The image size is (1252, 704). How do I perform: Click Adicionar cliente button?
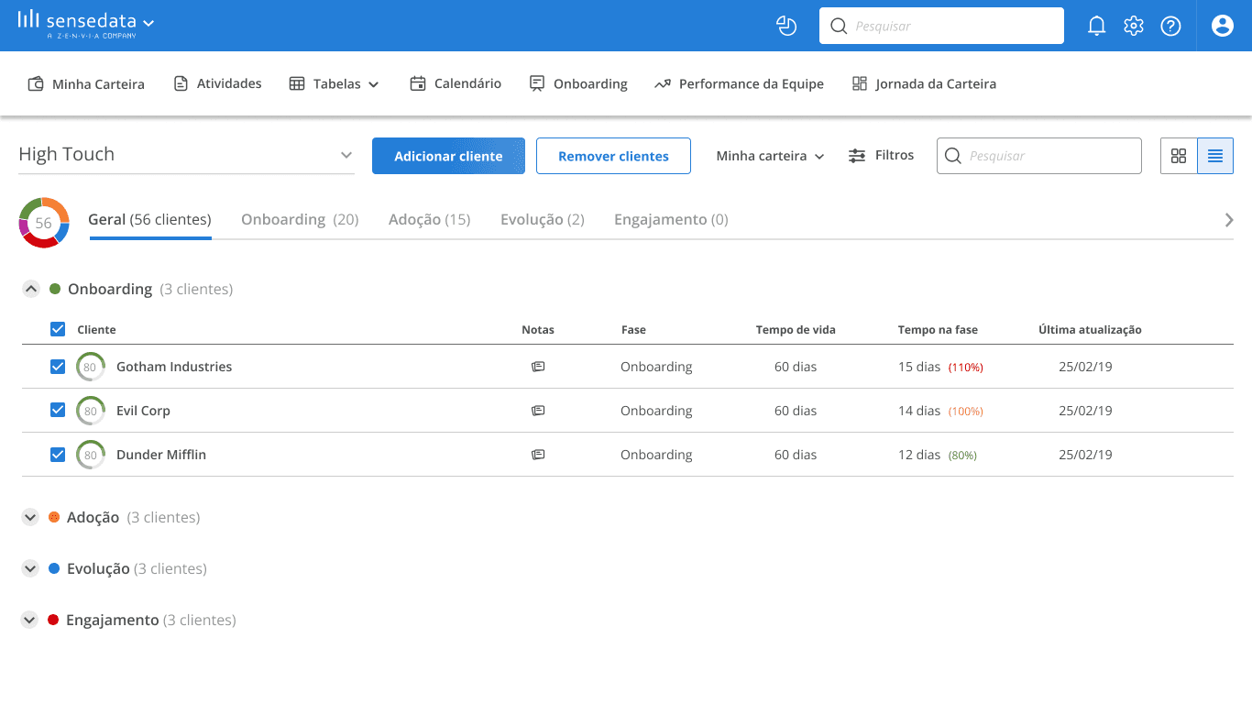448,156
